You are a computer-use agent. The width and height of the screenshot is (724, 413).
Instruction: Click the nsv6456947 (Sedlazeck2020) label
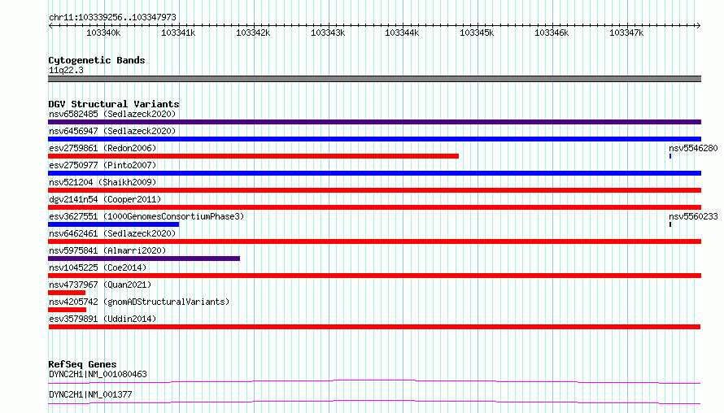[112, 131]
